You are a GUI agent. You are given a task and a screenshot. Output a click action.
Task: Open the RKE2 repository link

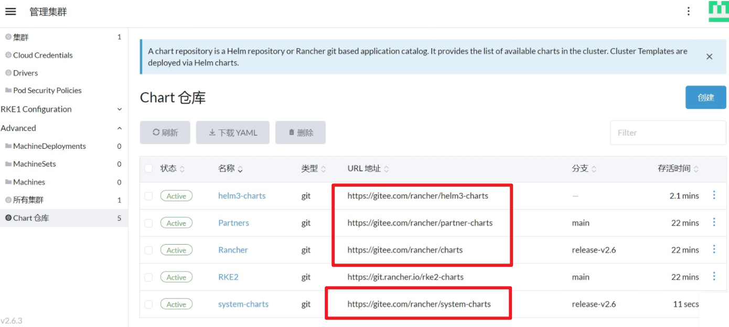coord(228,277)
